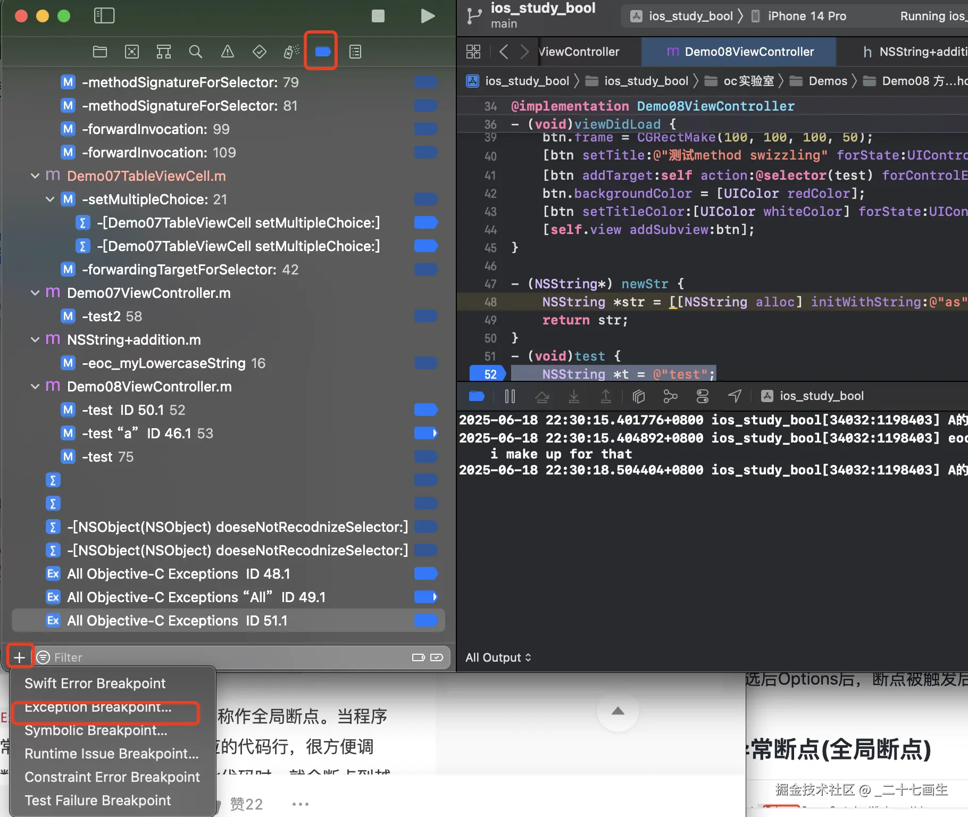Step into in the debug bar
Screen dimensions: 968x817
pyautogui.click(x=574, y=396)
